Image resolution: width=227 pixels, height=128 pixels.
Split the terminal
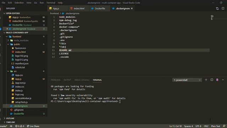(212, 80)
